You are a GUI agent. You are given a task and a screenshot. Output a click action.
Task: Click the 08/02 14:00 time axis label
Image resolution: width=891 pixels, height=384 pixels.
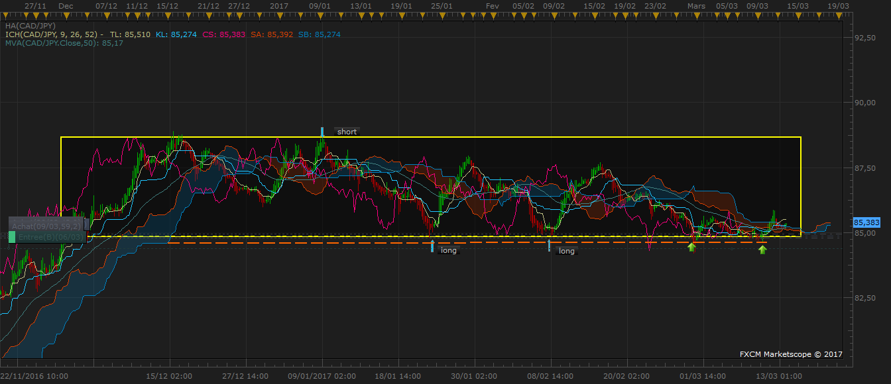pos(551,375)
